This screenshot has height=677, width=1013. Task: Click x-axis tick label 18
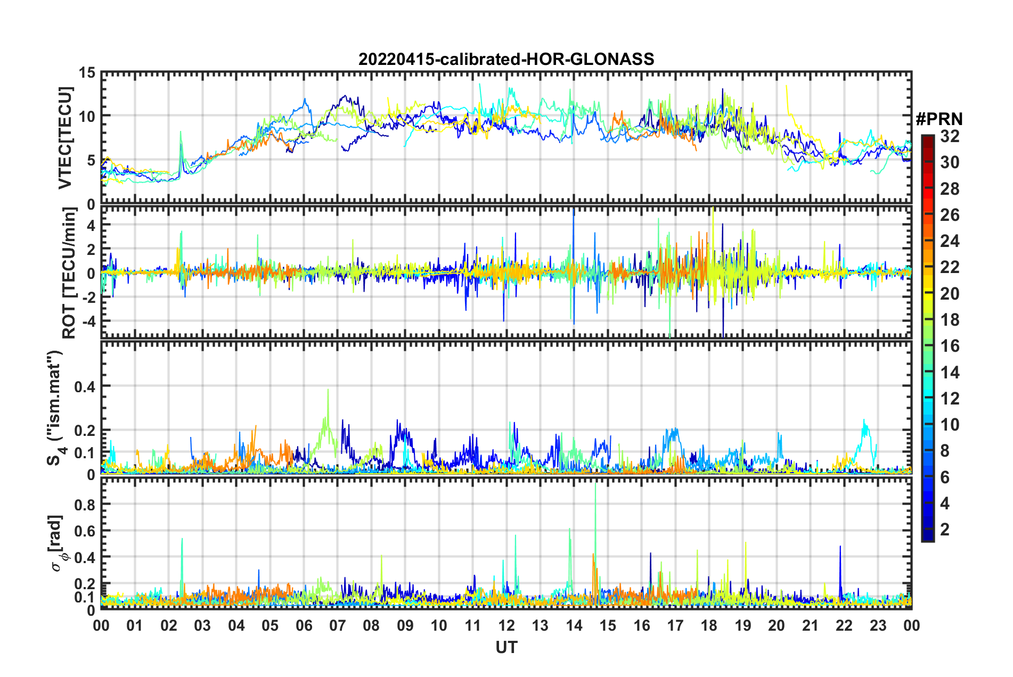[709, 625]
